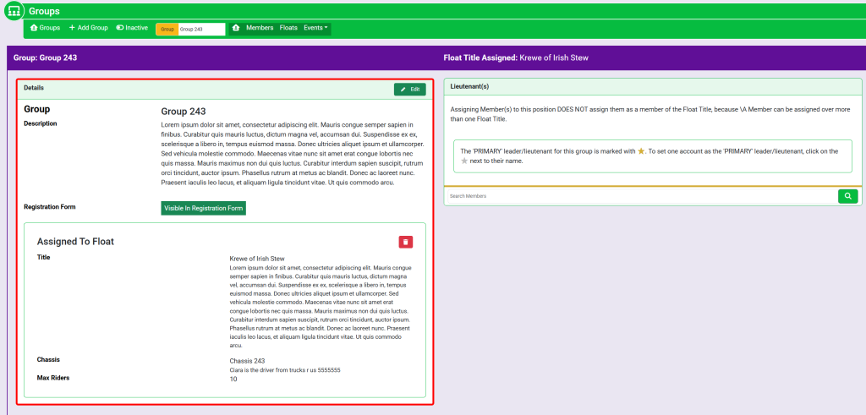Click the gold star icon in notice
Screen dimensions: 866x415
pos(641,151)
